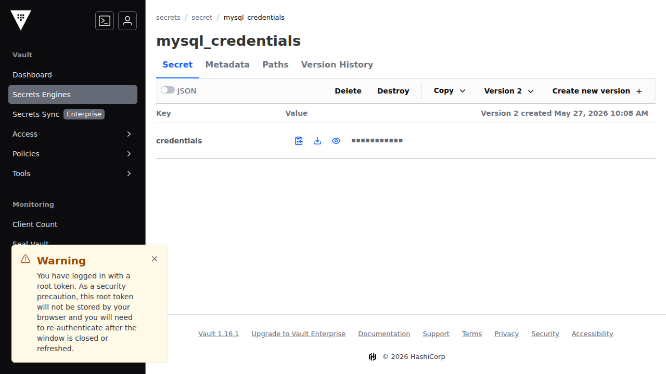Click the masked credentials value
Screen dimensions: 666x374
(377, 141)
